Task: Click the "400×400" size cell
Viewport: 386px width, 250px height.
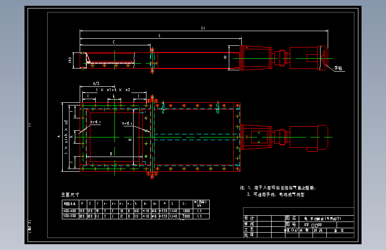Action: click(70, 211)
